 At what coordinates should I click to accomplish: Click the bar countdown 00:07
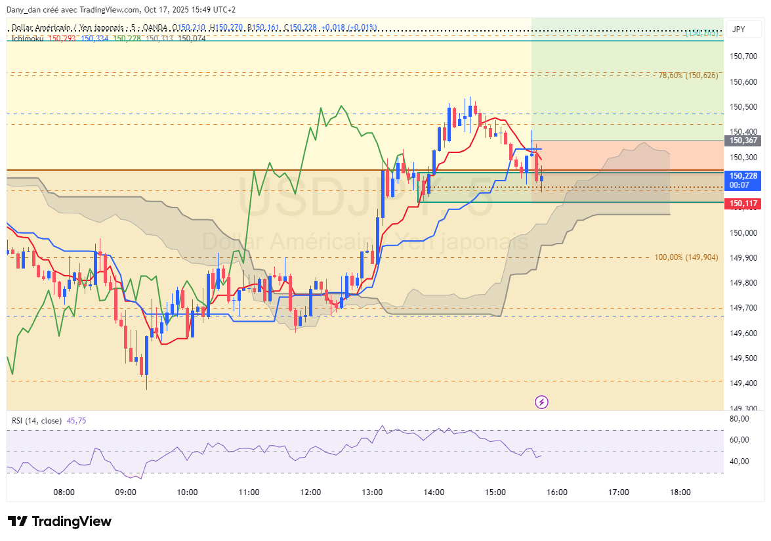pyautogui.click(x=739, y=185)
